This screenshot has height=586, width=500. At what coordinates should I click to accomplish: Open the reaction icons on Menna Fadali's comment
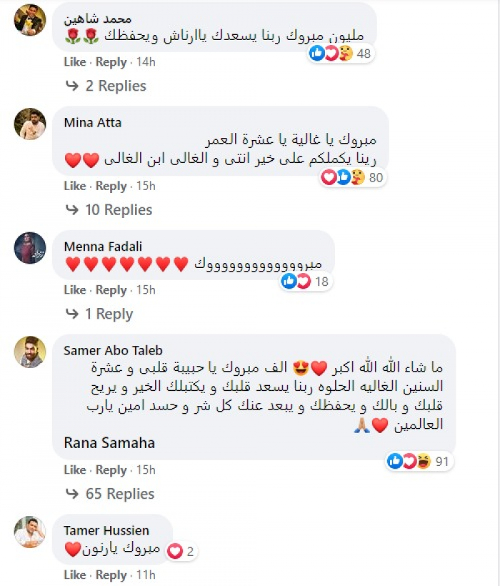coord(296,282)
